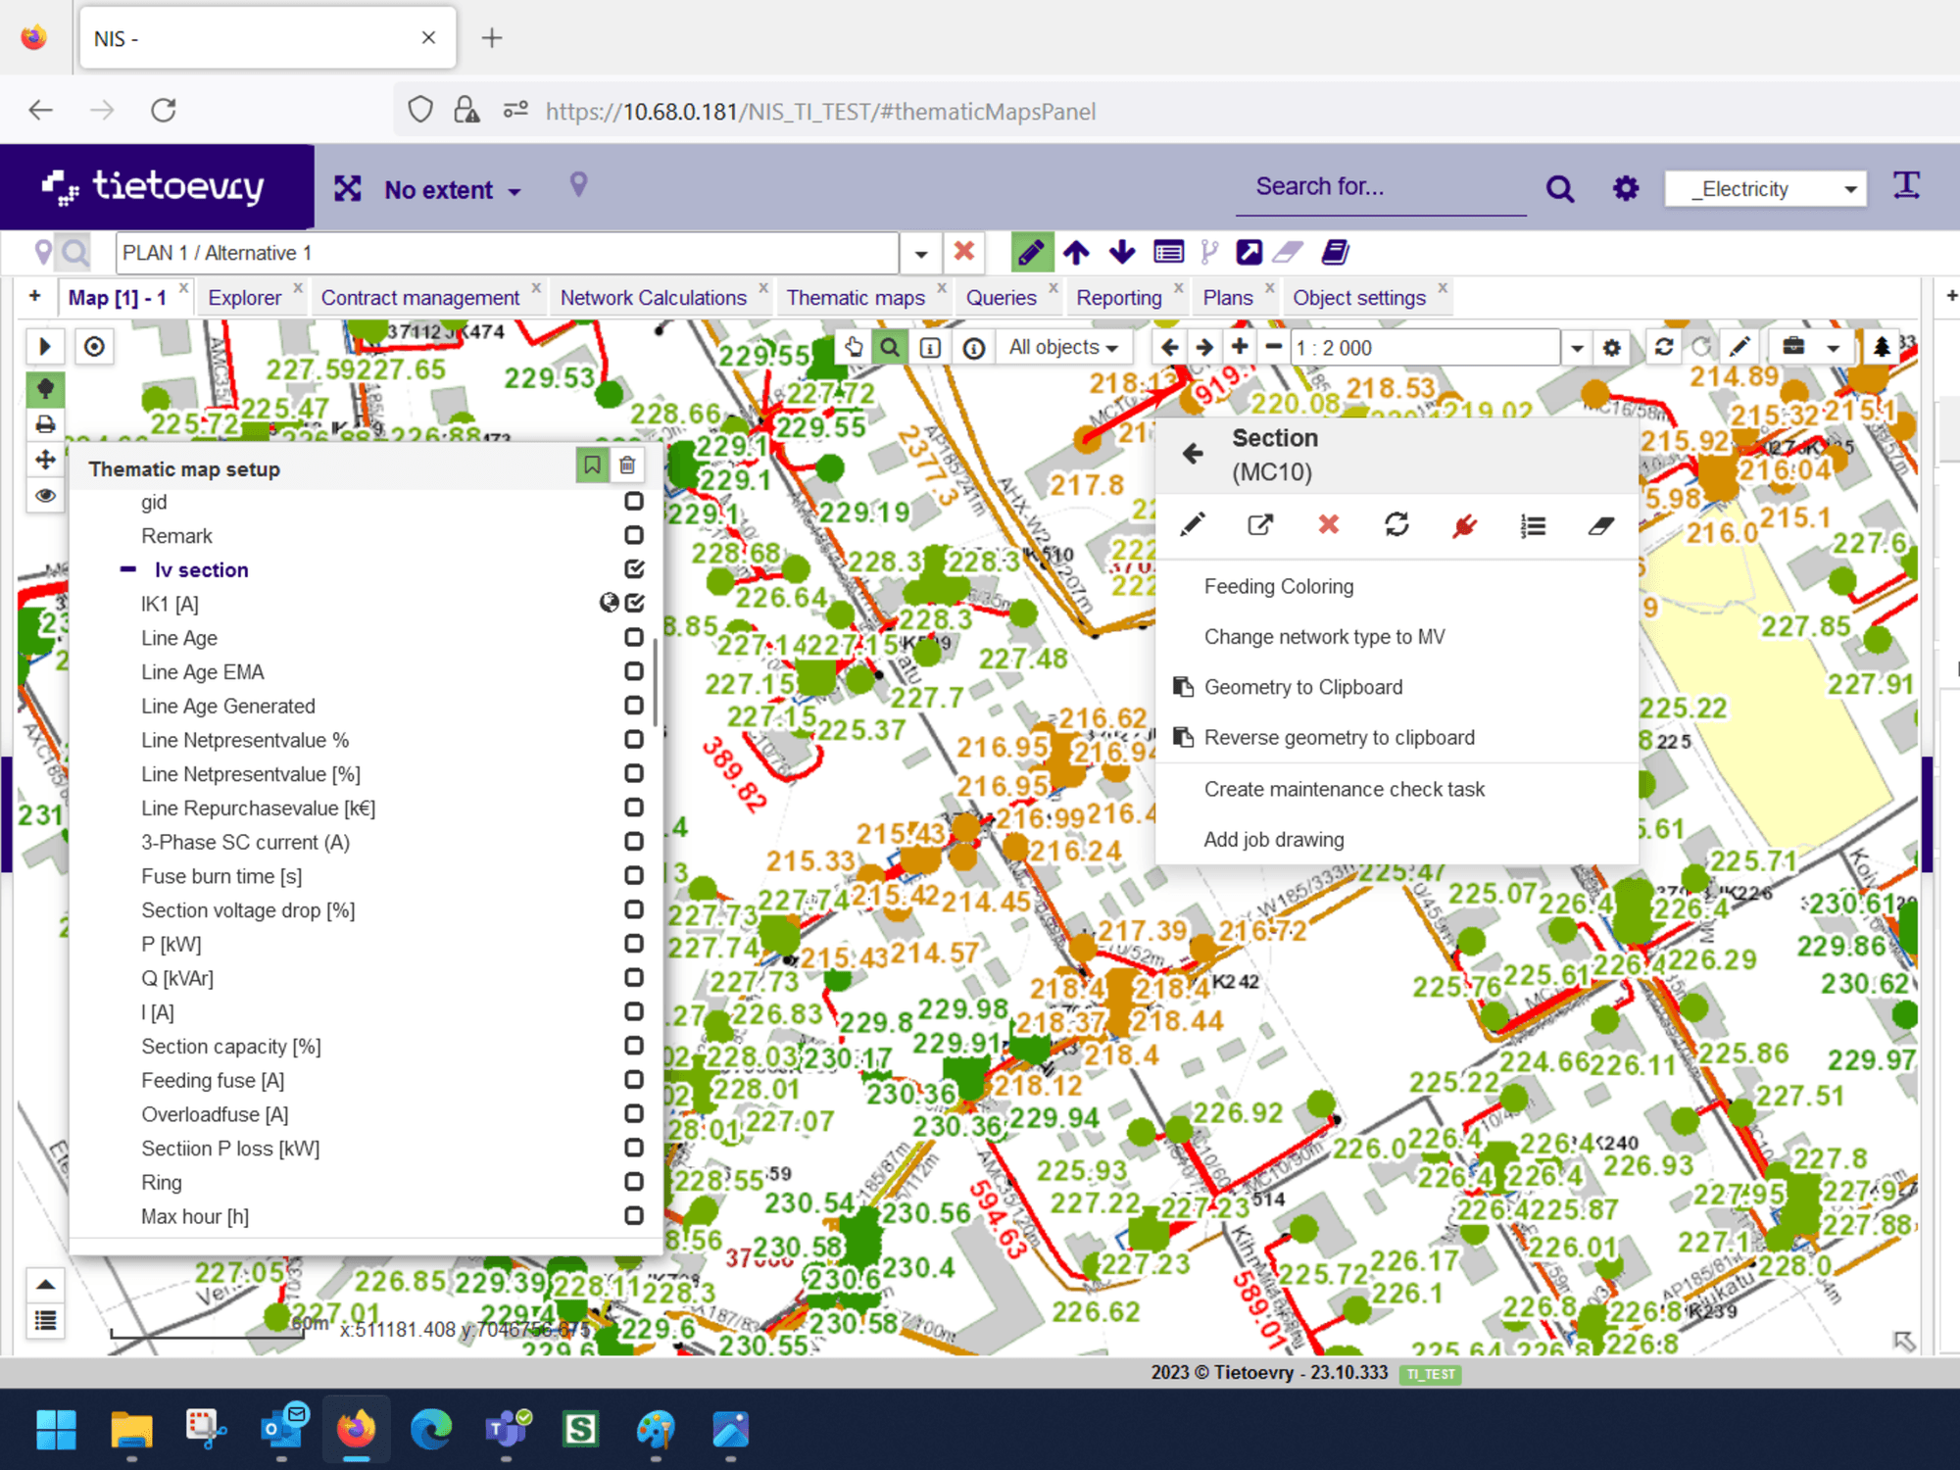Click Create maintenance check task
Image resolution: width=1960 pixels, height=1470 pixels.
point(1344,789)
